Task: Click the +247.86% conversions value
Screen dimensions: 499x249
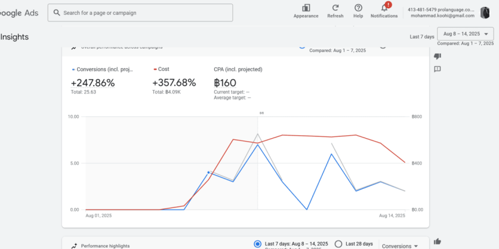Action: (x=93, y=83)
